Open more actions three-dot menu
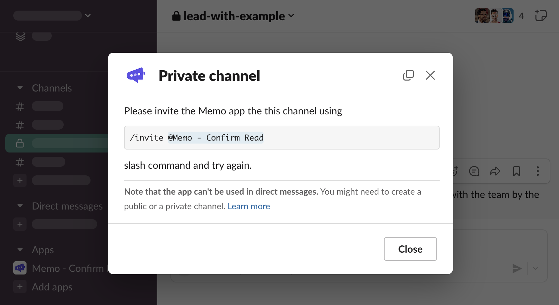Viewport: 559px width, 305px height. click(537, 171)
